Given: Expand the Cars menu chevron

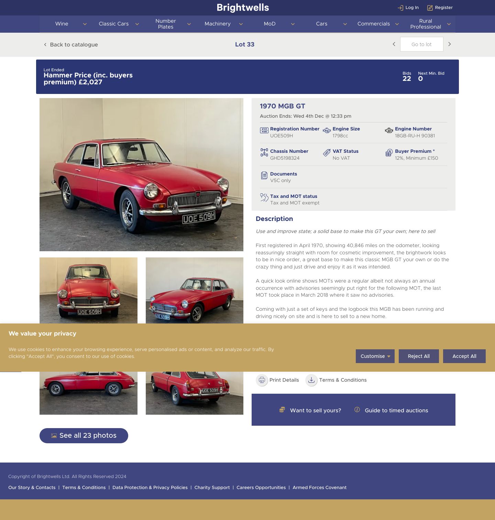Looking at the screenshot, I should click(345, 24).
